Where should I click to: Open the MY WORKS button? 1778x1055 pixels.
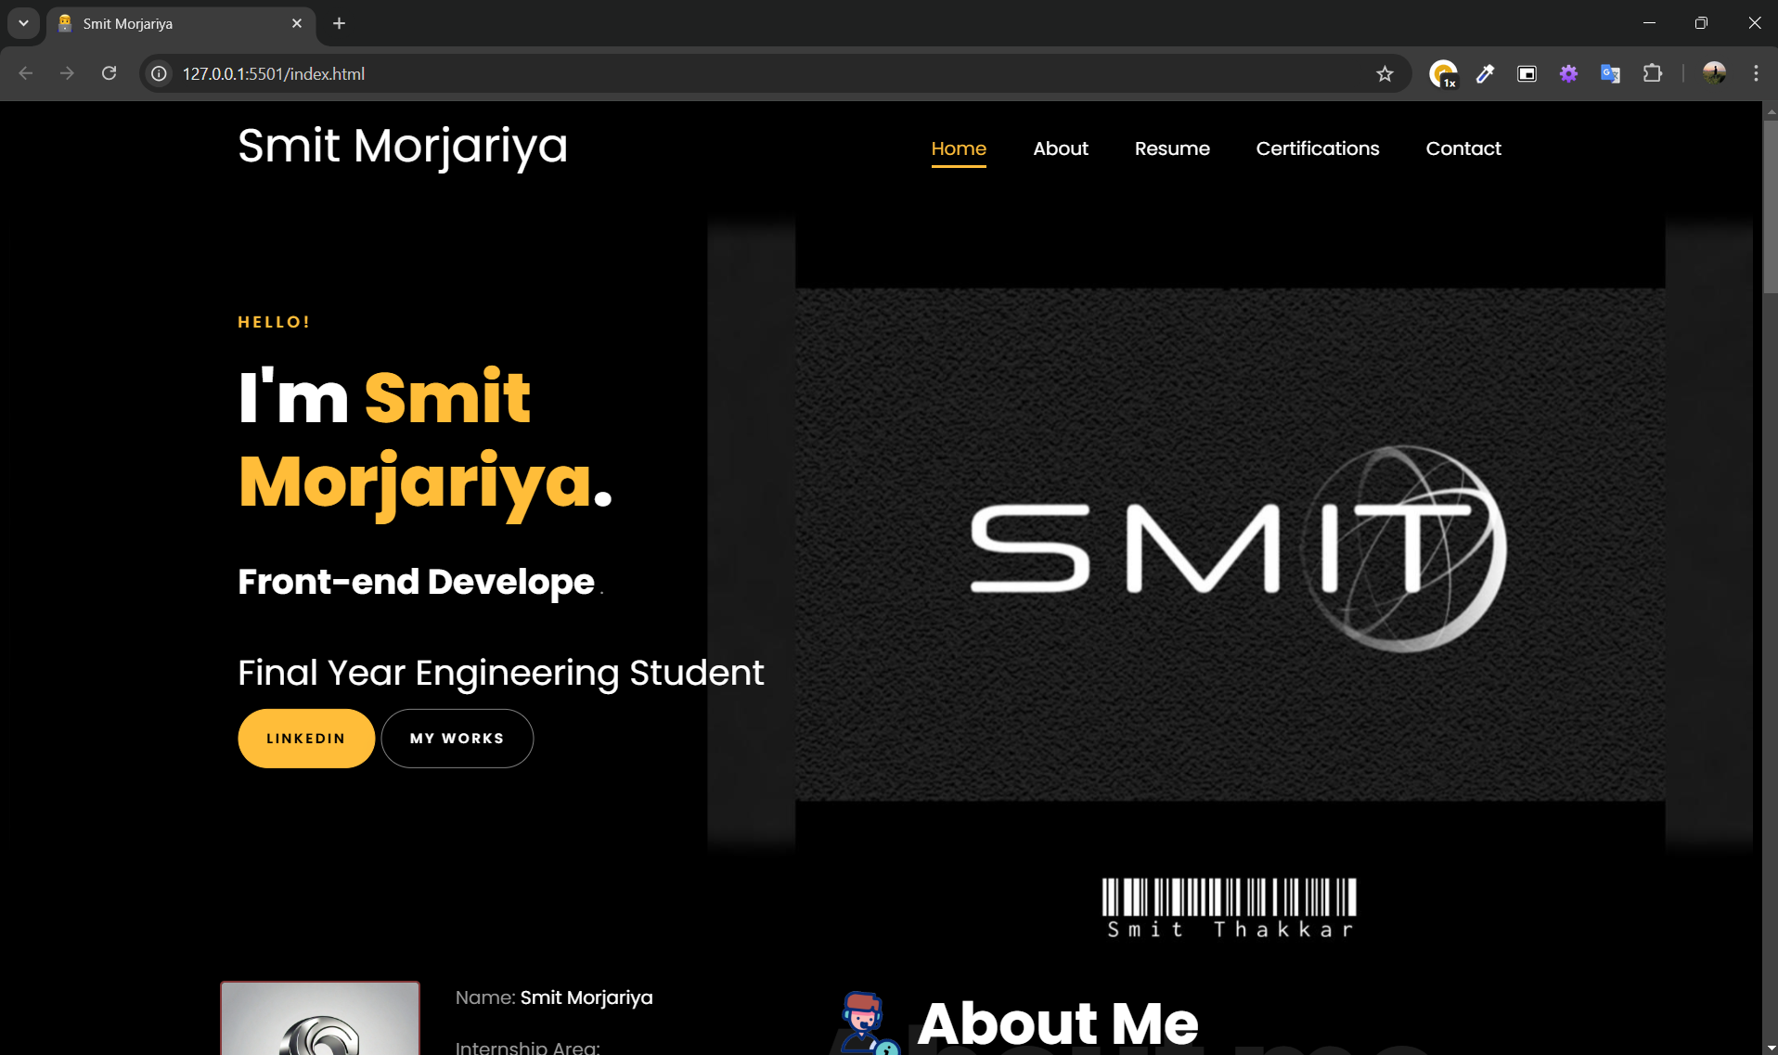457,738
